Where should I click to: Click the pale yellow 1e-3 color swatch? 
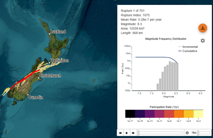(198, 114)
